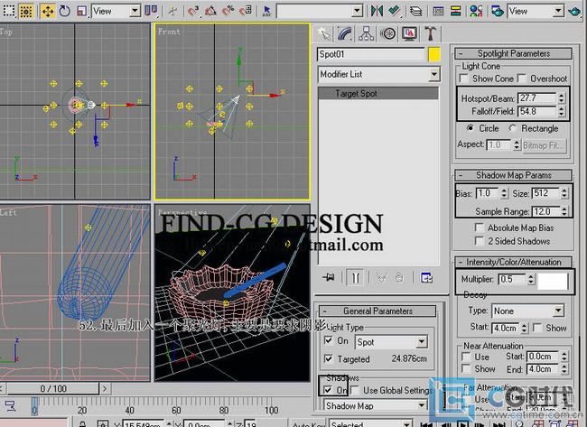
Task: Enable Absolute Map Bias checkbox
Action: [x=479, y=227]
